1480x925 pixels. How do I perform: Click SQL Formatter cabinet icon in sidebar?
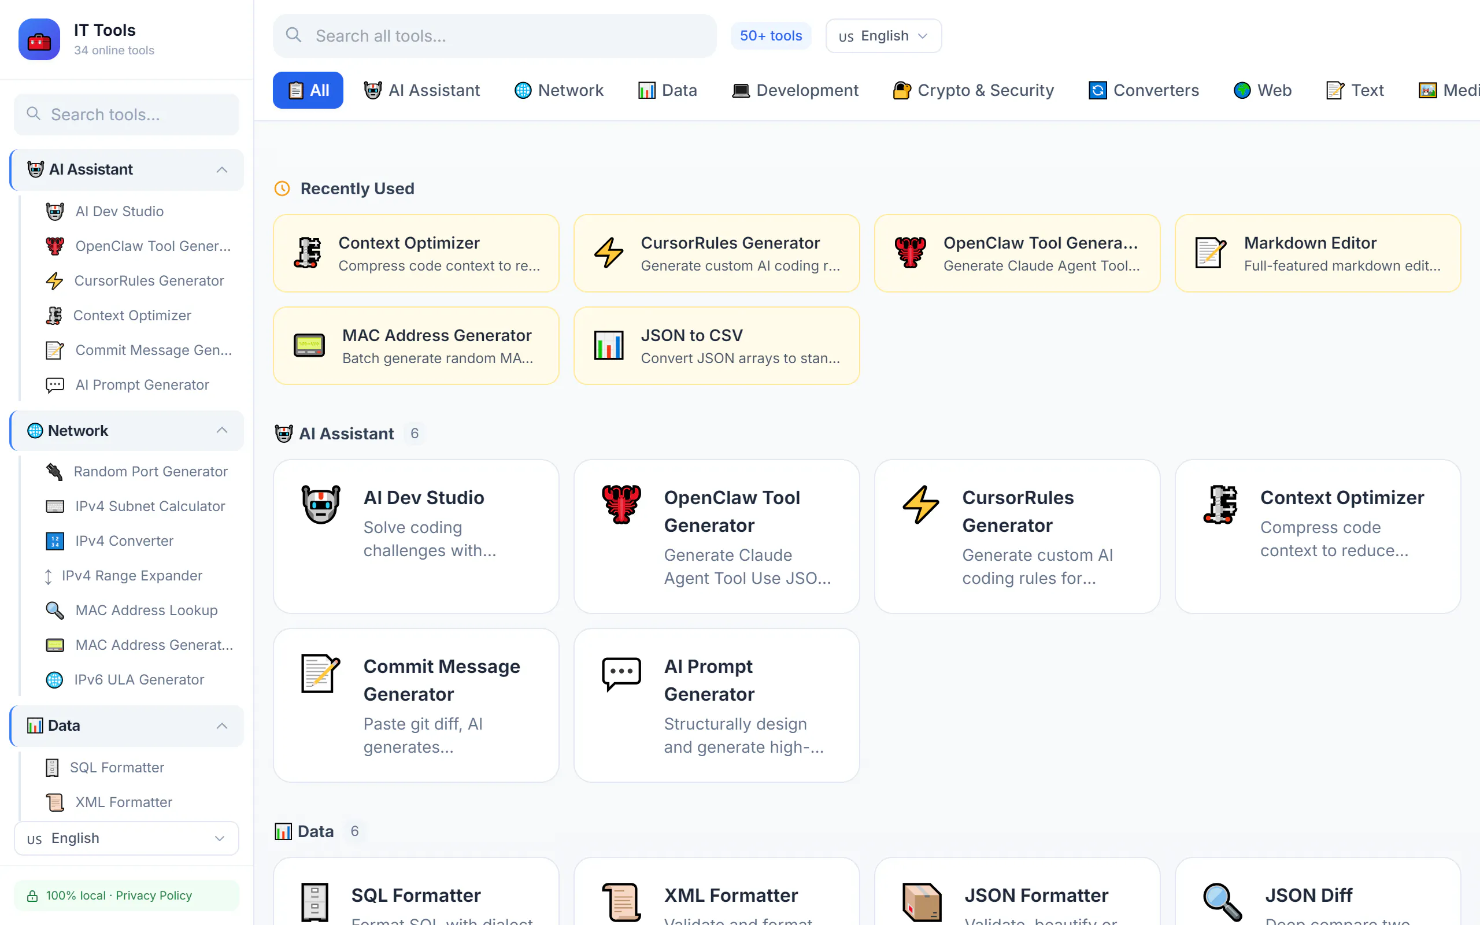click(x=53, y=768)
